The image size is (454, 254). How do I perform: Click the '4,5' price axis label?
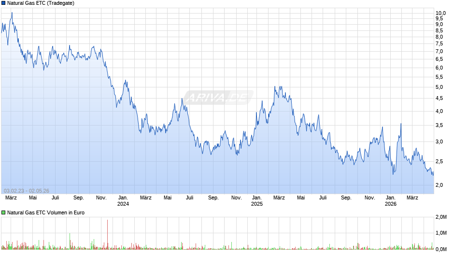point(439,98)
